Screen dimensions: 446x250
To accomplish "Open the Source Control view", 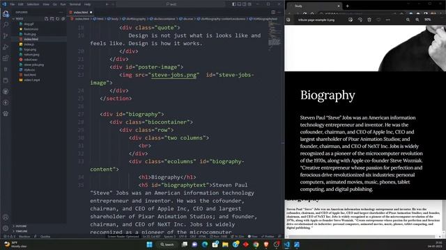I will (6, 35).
